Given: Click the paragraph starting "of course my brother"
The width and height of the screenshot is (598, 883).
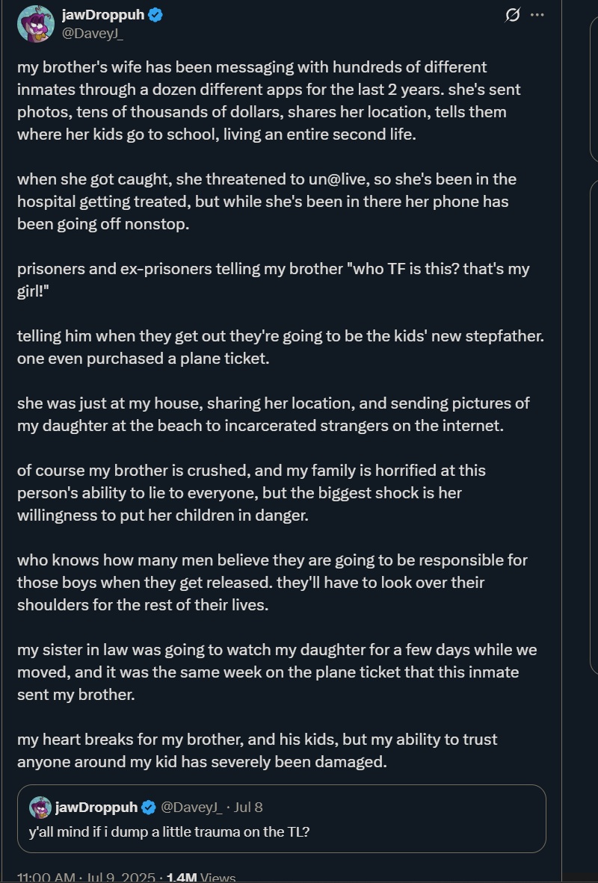Looking at the screenshot, I should pos(251,493).
